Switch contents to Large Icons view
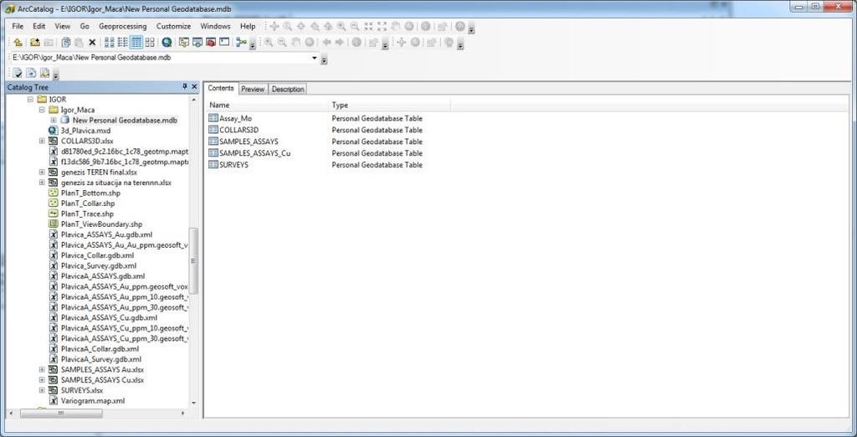 [110, 42]
